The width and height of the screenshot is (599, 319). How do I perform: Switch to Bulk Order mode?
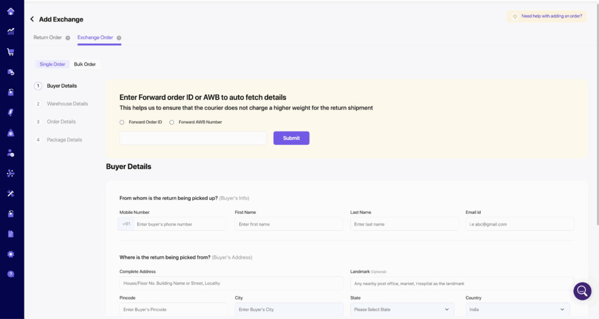85,64
